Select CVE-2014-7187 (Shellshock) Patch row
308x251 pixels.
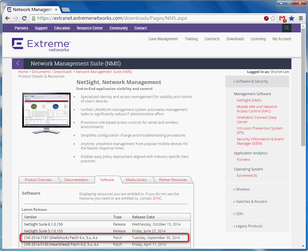tap(106, 238)
